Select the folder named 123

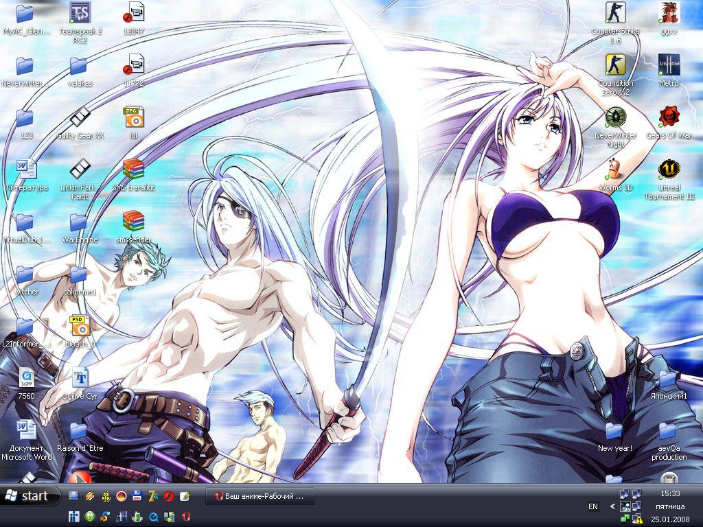(27, 123)
